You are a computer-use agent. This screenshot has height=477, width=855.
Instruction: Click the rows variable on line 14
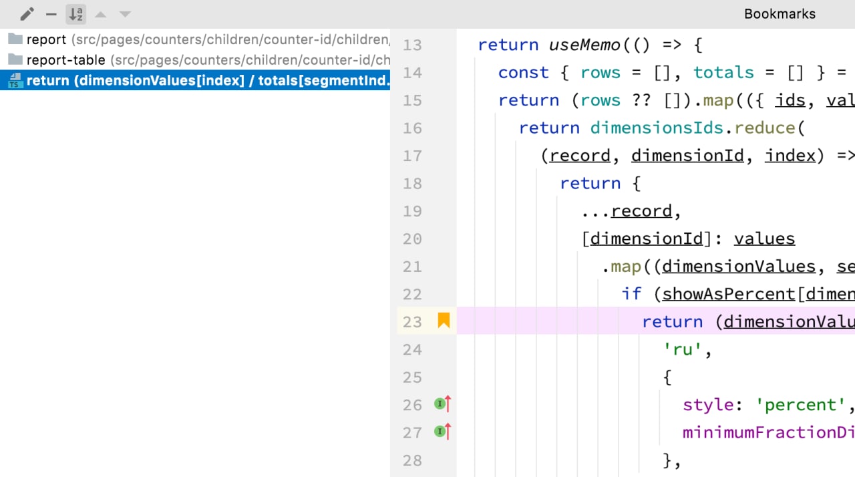601,72
